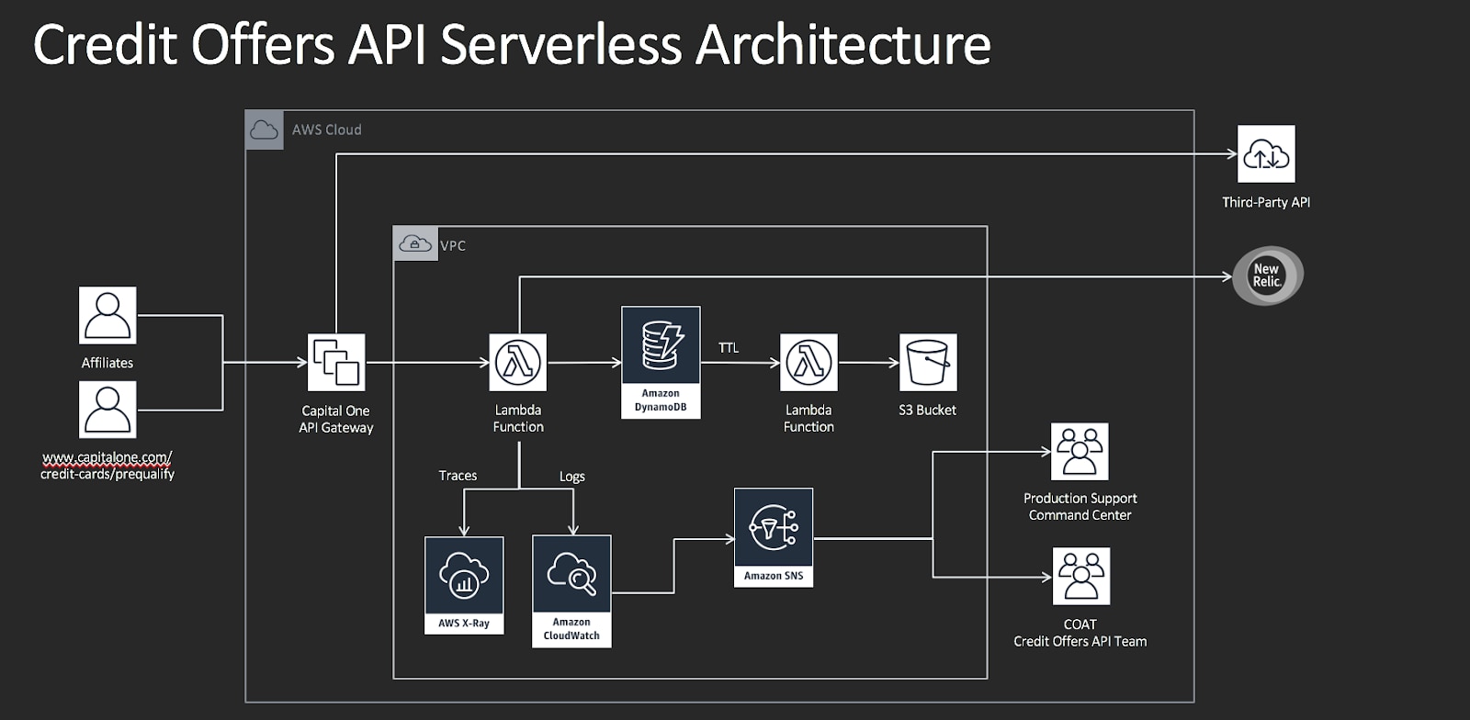The image size is (1470, 720).
Task: Click the "COAT Credit Offers API Team" label
Action: (x=1080, y=633)
